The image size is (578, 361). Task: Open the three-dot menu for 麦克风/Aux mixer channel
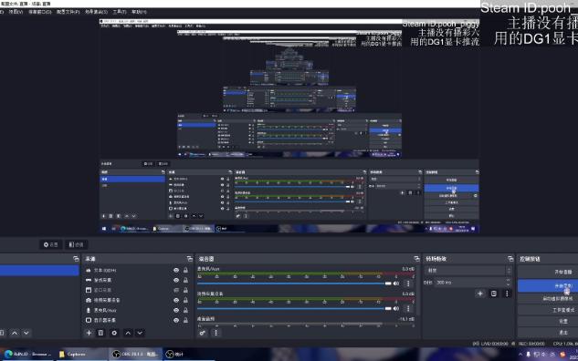[x=408, y=284]
